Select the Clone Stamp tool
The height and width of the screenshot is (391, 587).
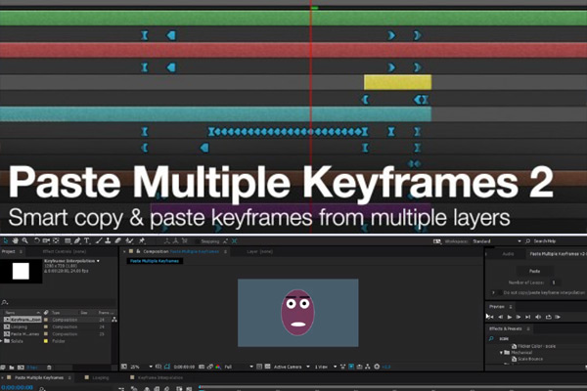pyautogui.click(x=108, y=241)
